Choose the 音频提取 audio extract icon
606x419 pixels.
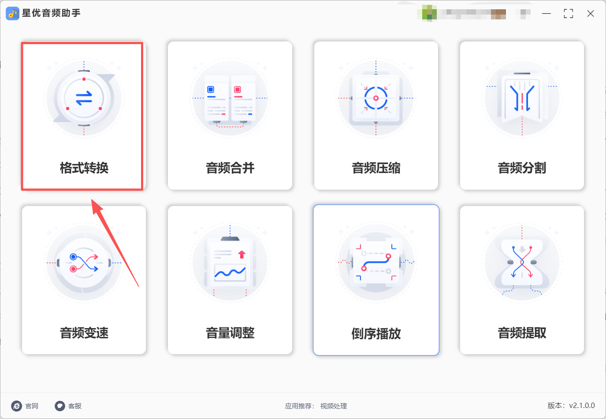tap(522, 262)
